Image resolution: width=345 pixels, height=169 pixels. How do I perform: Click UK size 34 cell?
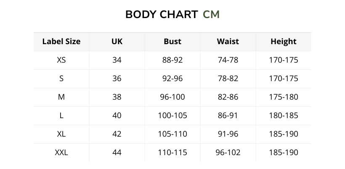point(117,60)
